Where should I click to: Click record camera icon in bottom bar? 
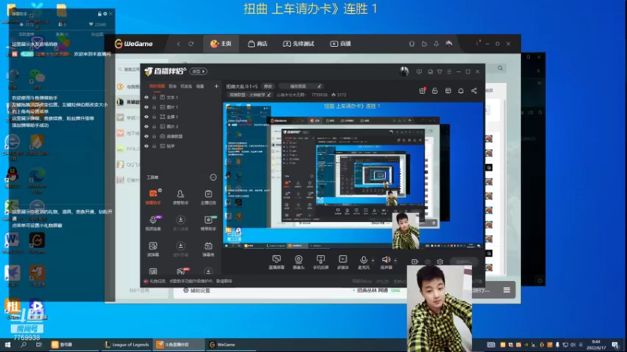click(415, 262)
